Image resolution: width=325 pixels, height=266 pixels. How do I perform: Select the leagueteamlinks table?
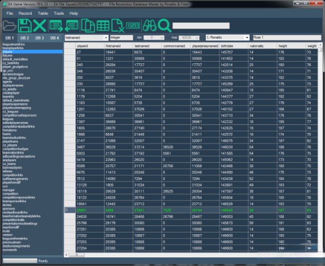(x=14, y=44)
